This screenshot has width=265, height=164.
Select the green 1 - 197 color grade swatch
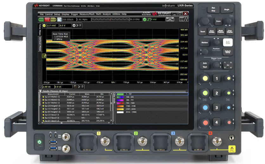120,94
